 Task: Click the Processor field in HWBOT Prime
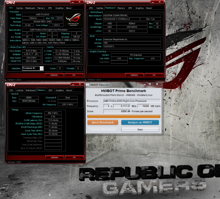pos(132,101)
